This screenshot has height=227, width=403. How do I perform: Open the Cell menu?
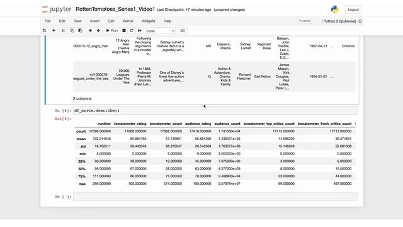(x=111, y=21)
